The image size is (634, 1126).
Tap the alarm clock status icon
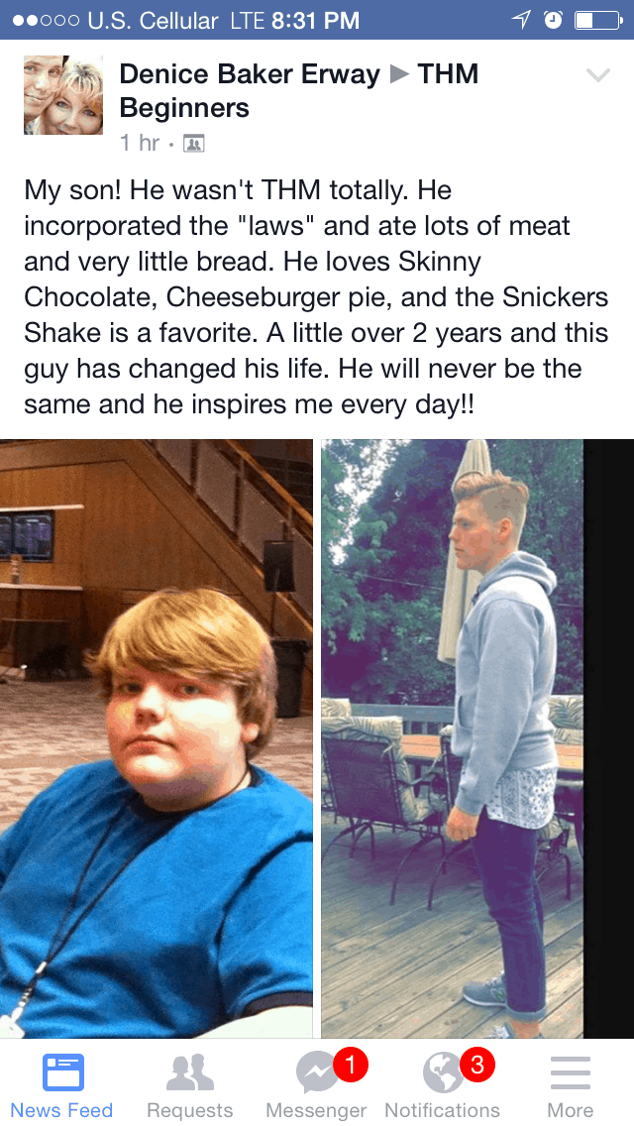[x=553, y=20]
